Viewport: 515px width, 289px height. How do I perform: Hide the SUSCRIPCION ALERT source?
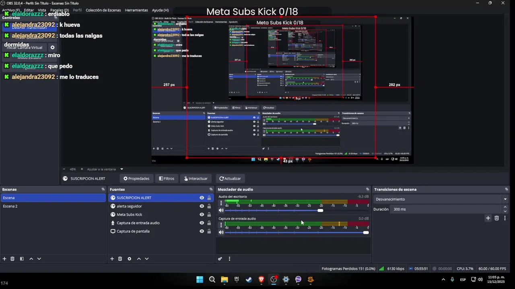pyautogui.click(x=202, y=198)
